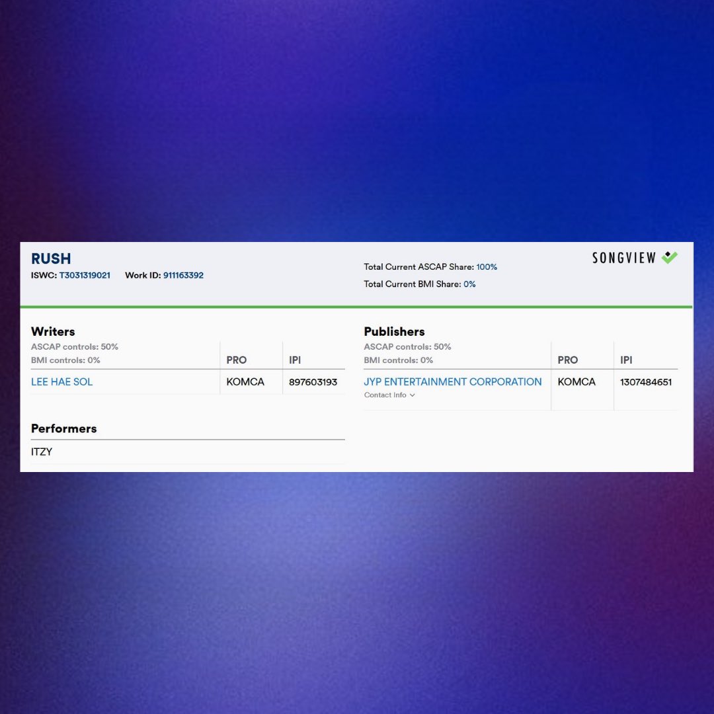Expand the Contact Info chevron under JYP Entertainment
The width and height of the screenshot is (714, 714).
(x=412, y=395)
